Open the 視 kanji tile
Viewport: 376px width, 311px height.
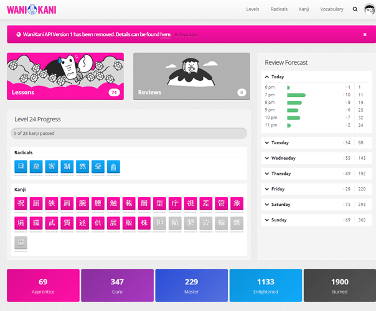[x=190, y=203]
